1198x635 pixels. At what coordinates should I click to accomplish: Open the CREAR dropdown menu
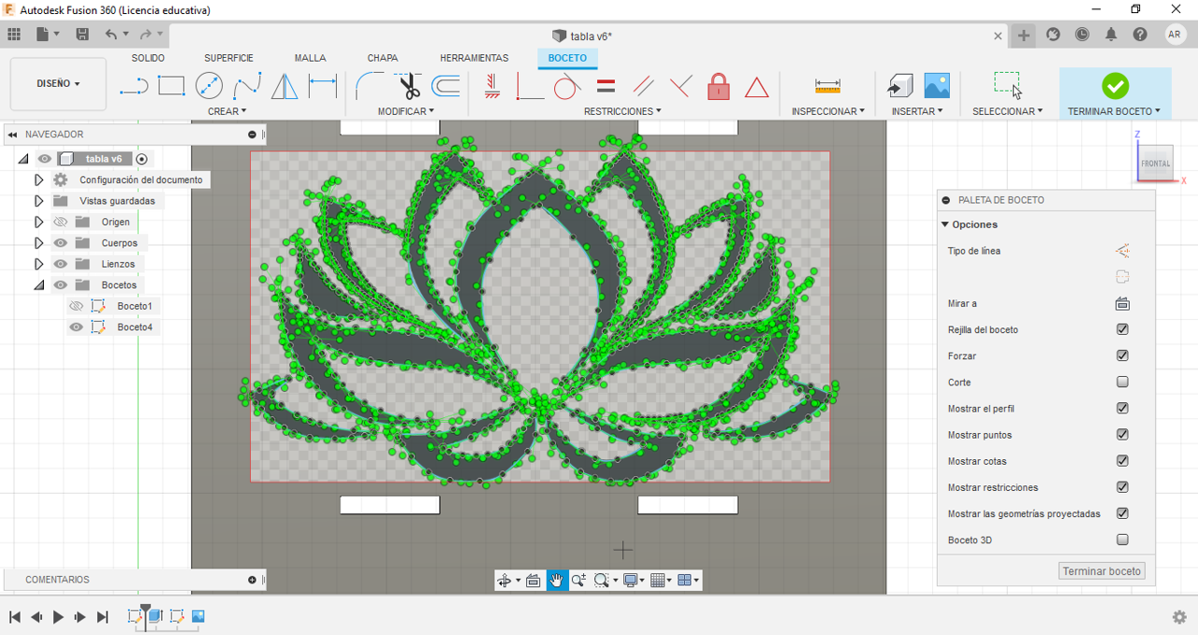pos(227,111)
